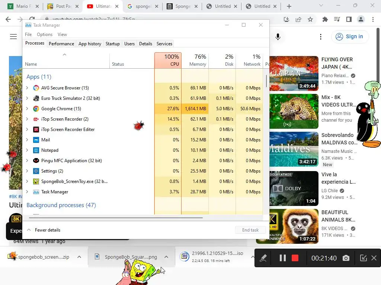Screen dimensions: 381x285
Task: Open the Beautiful Animals 8K monkey thumbnail
Action: [x=294, y=226]
